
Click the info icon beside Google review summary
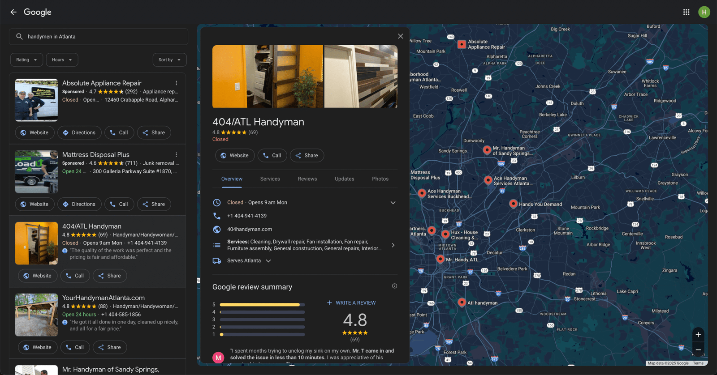[394, 286]
